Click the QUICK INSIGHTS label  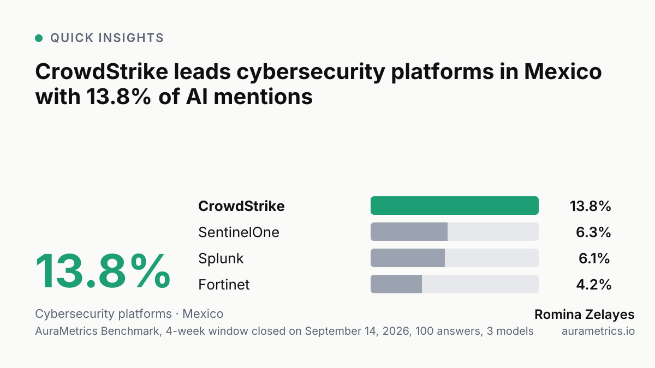point(107,38)
